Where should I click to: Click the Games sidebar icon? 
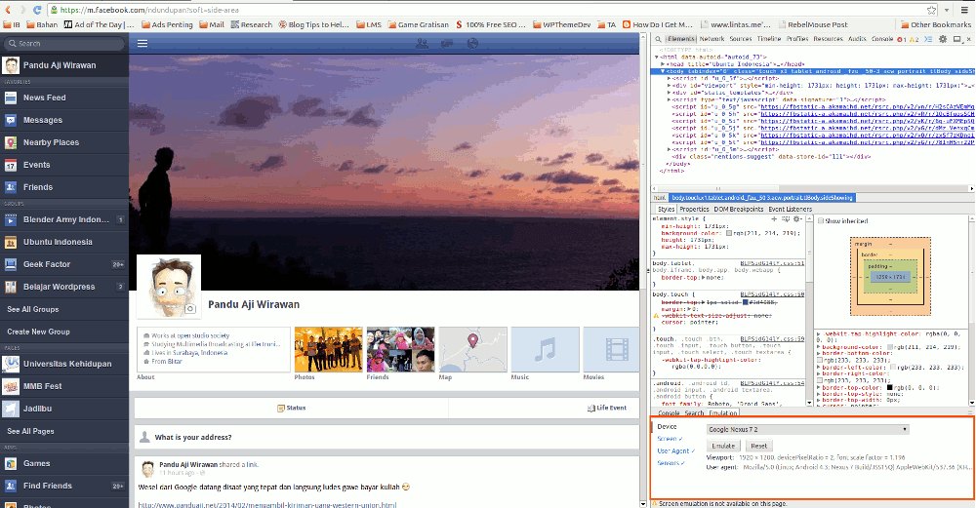tap(11, 463)
